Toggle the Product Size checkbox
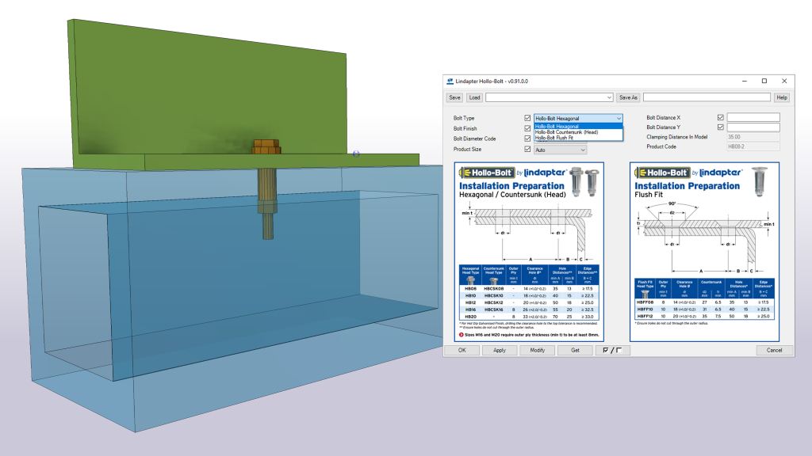Image resolution: width=812 pixels, height=456 pixels. 527,149
